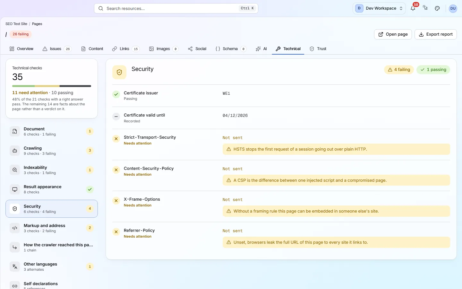Click the technical checks progress bar

52,86
